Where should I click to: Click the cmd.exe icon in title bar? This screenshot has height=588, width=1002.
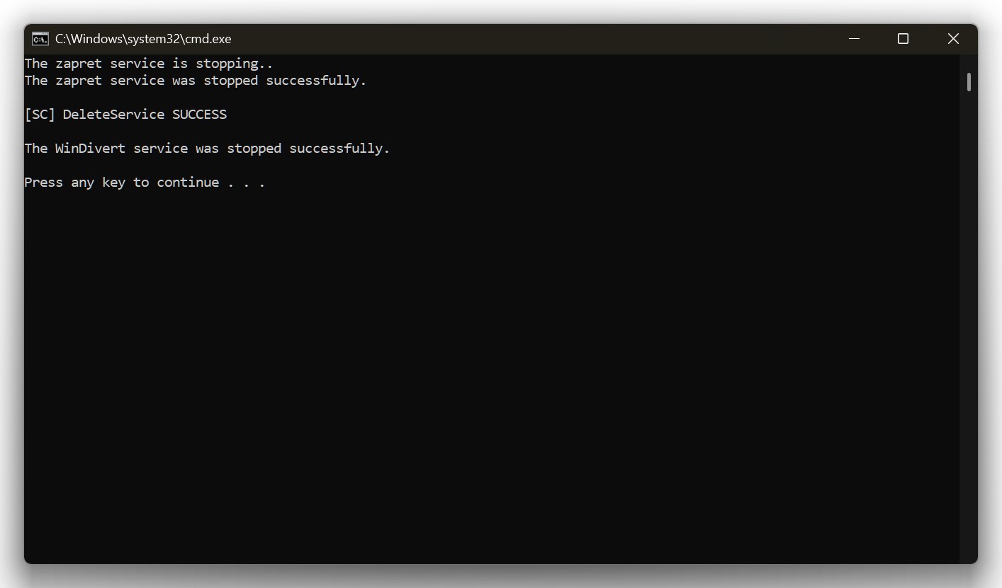40,39
